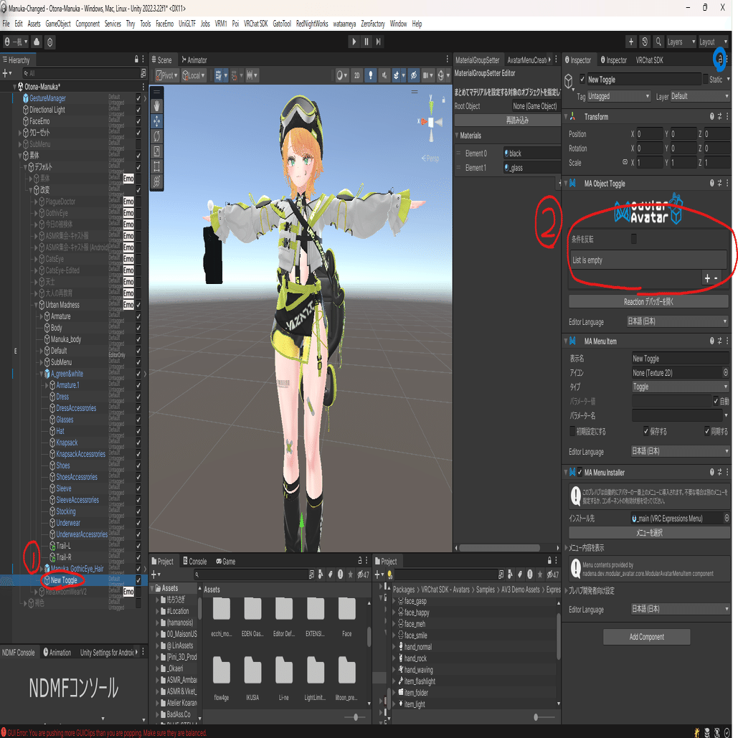This screenshot has width=738, height=738.
Task: Toggle Scene audio speaker icon
Action: tap(384, 75)
